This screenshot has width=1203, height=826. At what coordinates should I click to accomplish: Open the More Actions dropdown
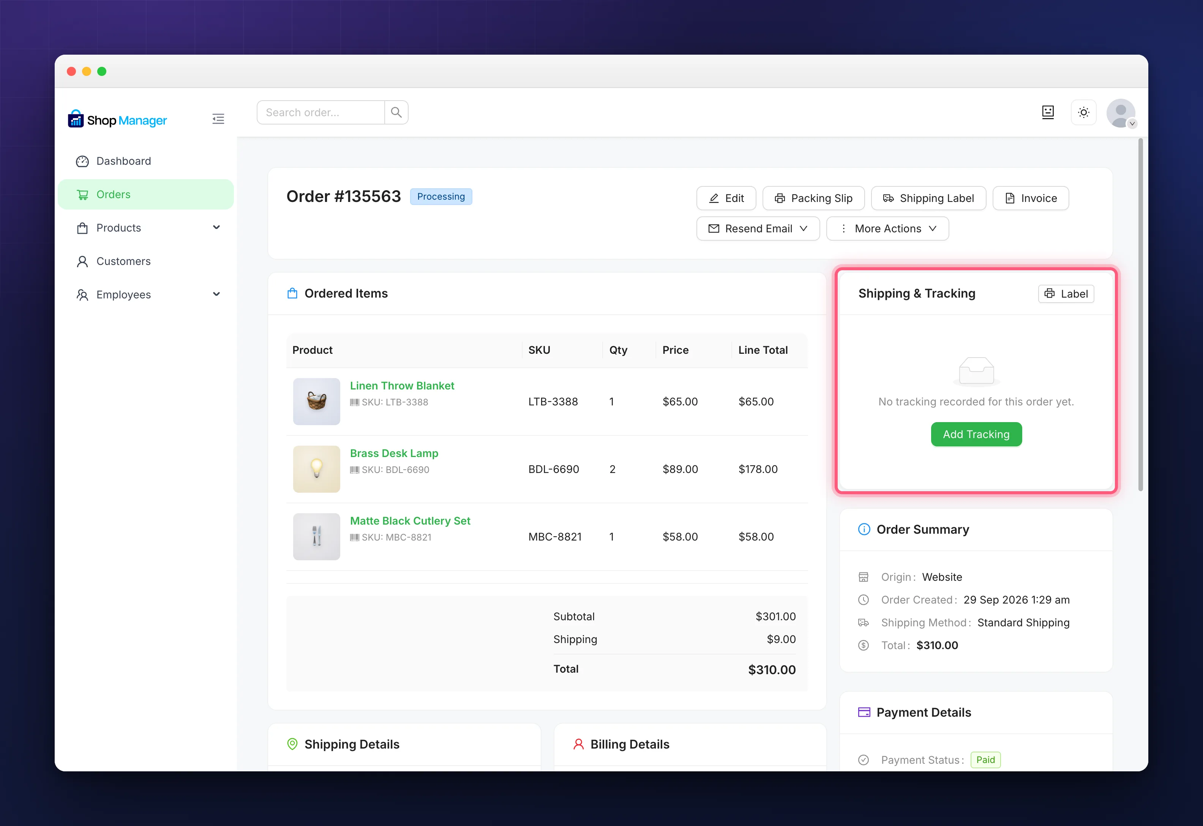887,229
